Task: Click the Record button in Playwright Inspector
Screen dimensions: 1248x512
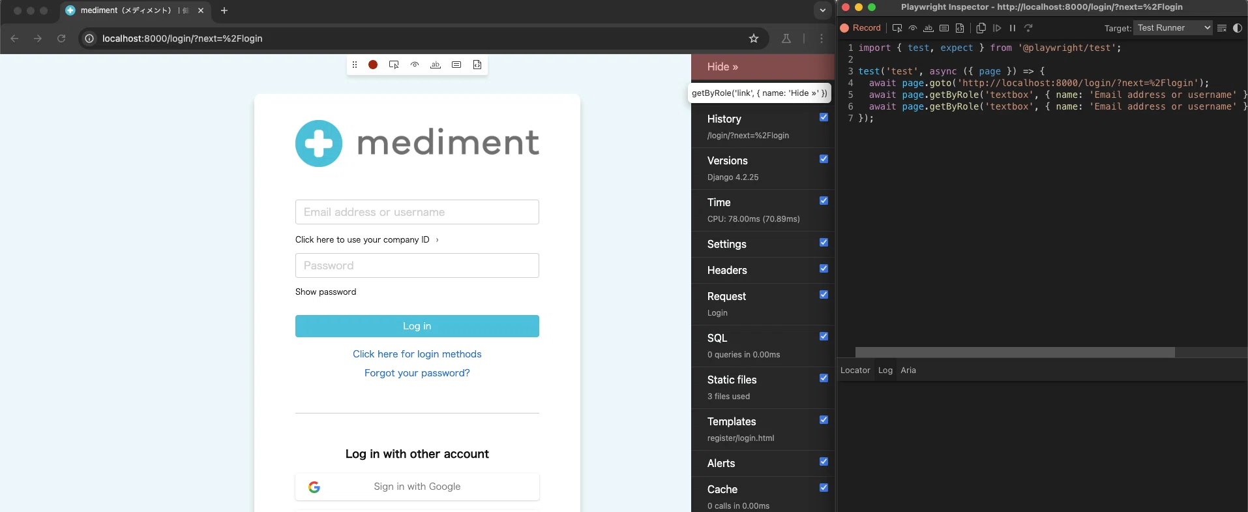Action: [861, 28]
